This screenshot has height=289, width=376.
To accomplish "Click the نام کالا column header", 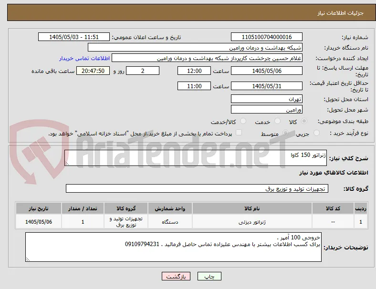I will pyautogui.click(x=252, y=208).
